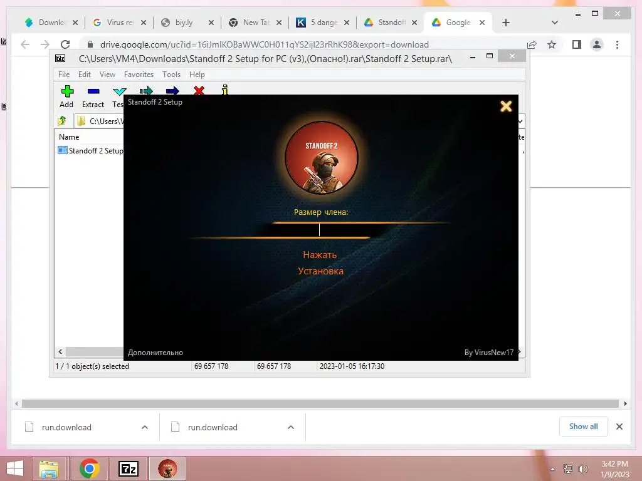642x481 pixels.
Task: Open a new Chrome tab with plus button
Action: (506, 23)
